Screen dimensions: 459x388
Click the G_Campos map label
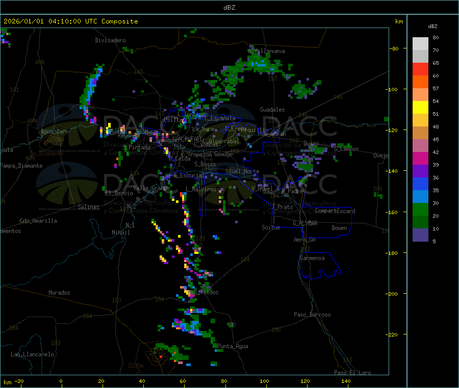tap(347, 149)
